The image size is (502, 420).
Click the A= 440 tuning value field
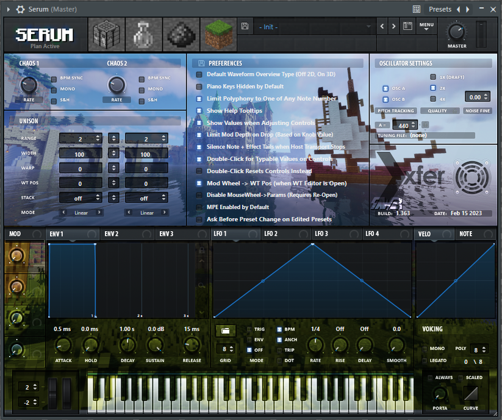coord(404,125)
